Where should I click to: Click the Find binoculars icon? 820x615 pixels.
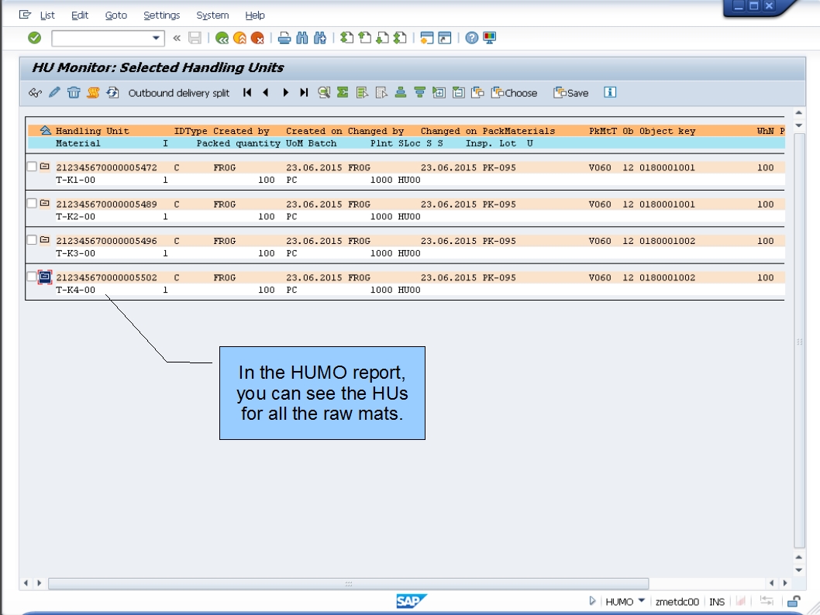coord(302,38)
